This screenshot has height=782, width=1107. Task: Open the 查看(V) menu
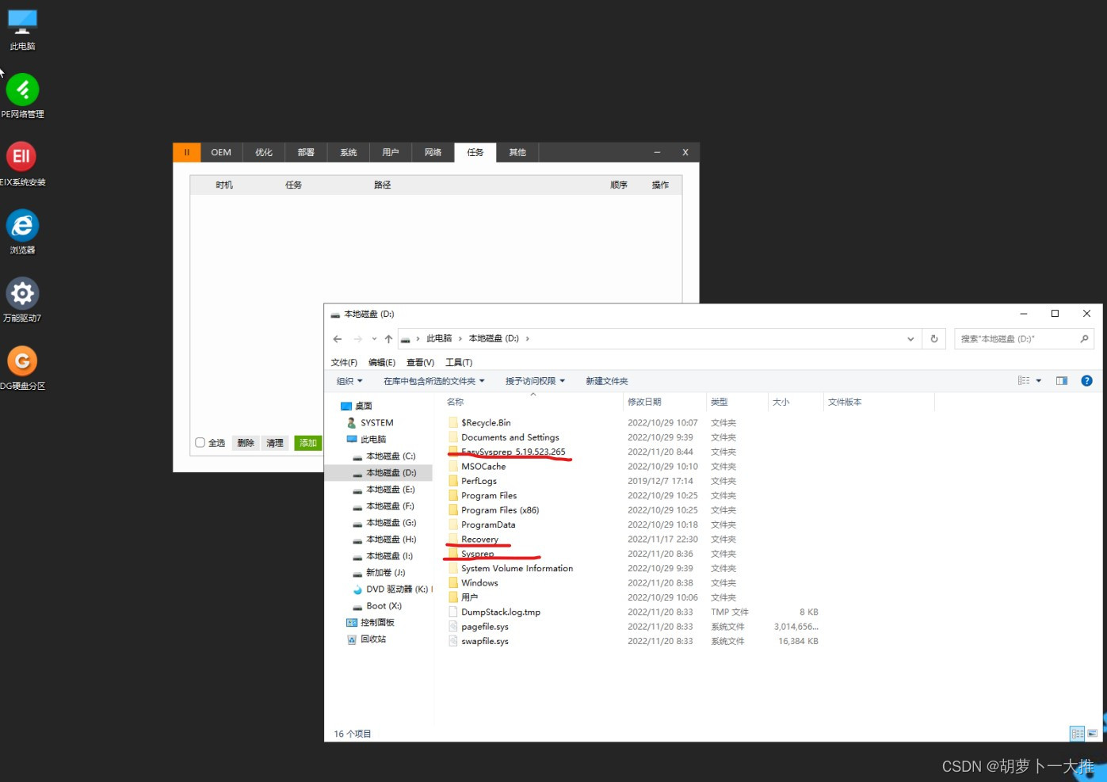click(x=421, y=363)
